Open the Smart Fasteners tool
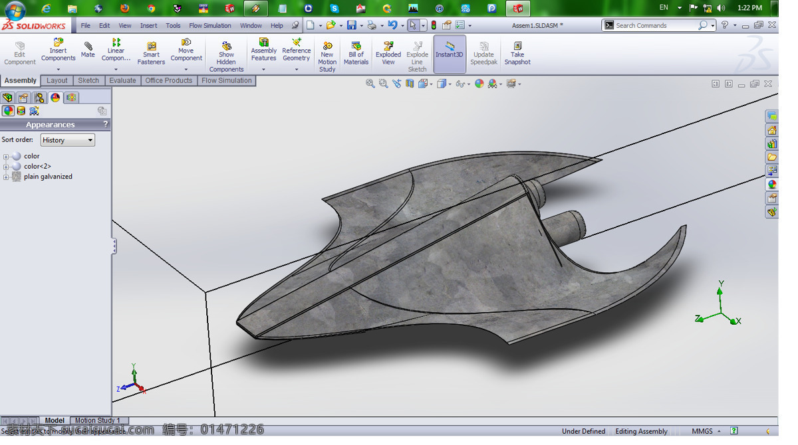The height and width of the screenshot is (445, 798). tap(151, 53)
